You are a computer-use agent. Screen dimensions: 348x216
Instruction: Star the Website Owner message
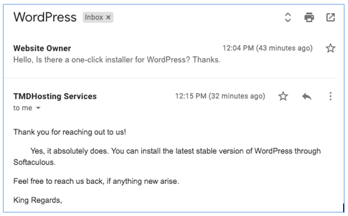click(x=331, y=48)
